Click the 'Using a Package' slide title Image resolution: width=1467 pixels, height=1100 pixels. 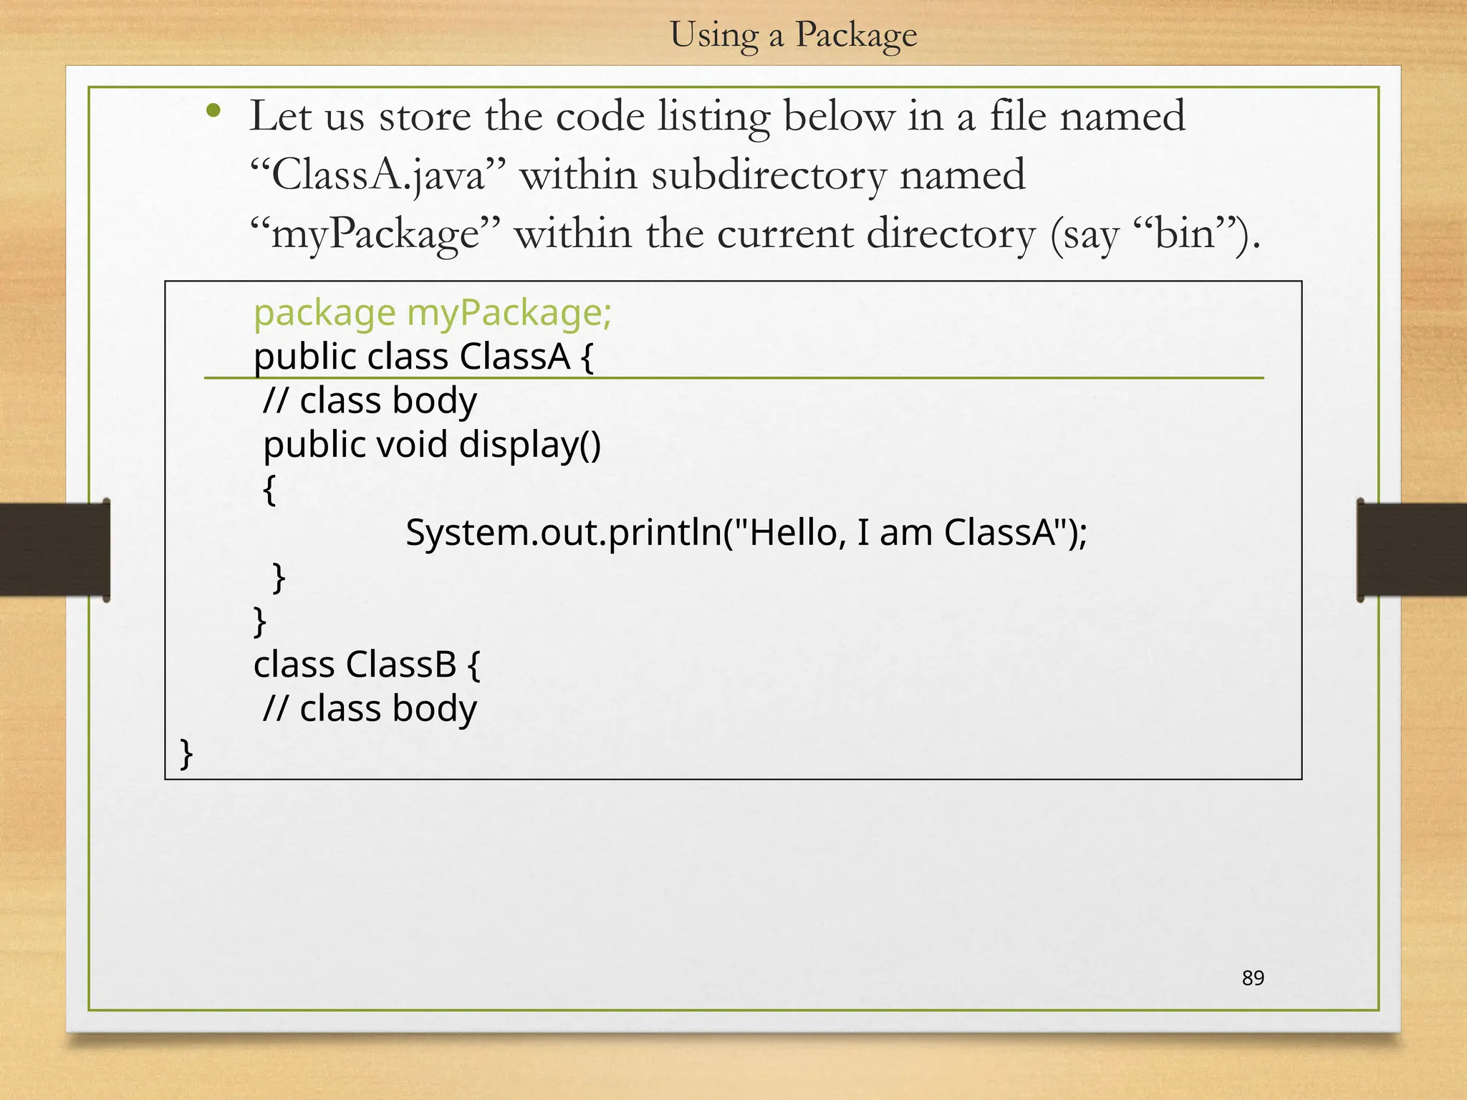(793, 34)
